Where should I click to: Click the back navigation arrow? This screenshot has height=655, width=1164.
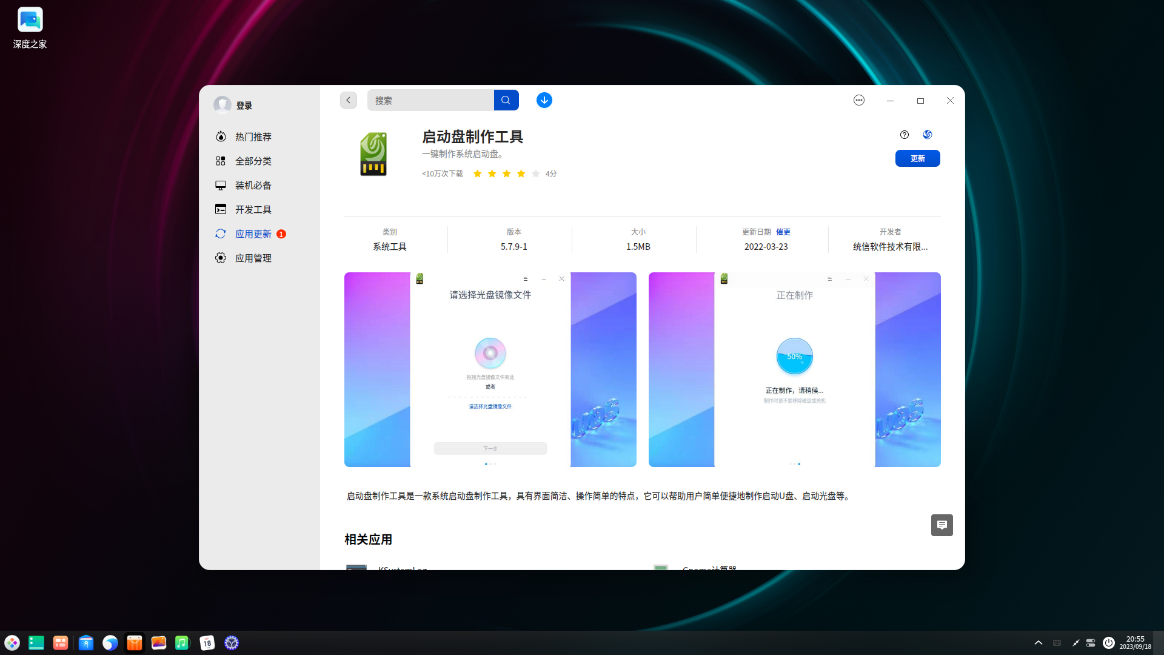click(x=349, y=100)
